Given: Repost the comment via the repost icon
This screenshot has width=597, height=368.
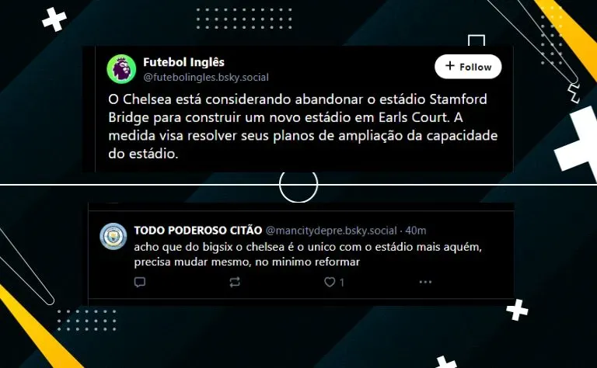Looking at the screenshot, I should coord(235,282).
